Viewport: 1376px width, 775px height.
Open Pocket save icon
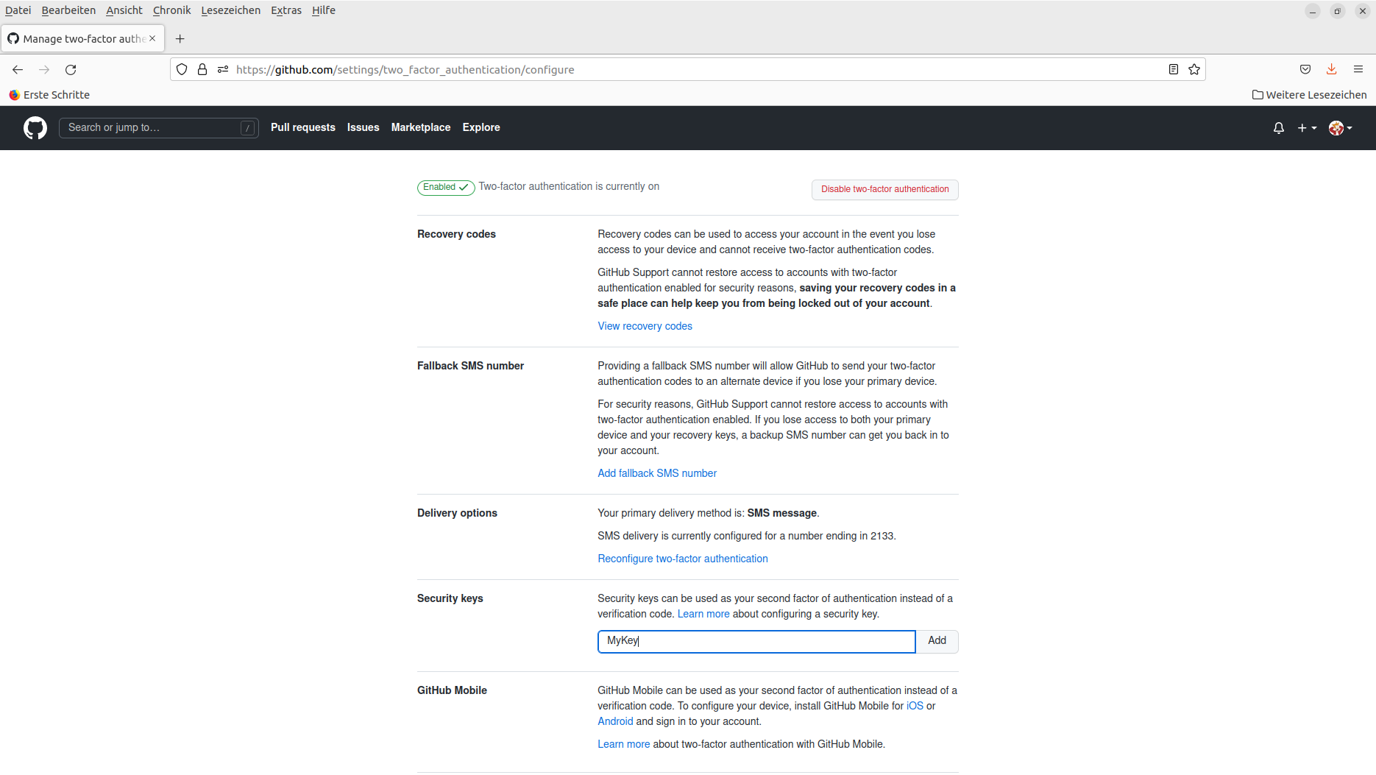[1305, 69]
